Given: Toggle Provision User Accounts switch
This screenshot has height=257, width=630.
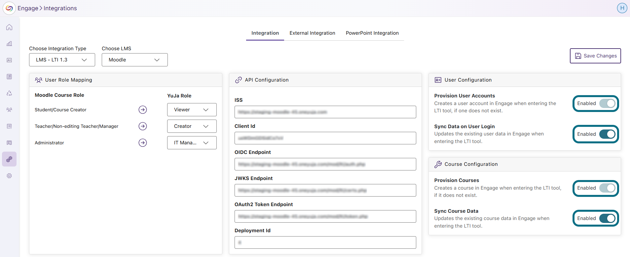Looking at the screenshot, I should (607, 103).
